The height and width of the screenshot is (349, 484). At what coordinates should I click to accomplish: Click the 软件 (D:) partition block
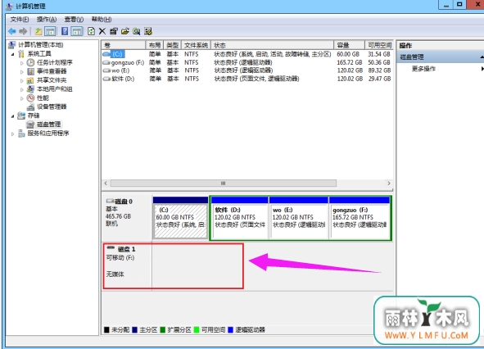(x=240, y=218)
